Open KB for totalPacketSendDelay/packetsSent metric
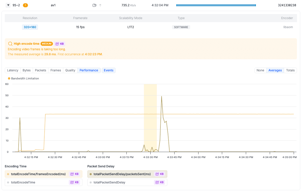This screenshot has height=192, width=302. tap(160, 174)
